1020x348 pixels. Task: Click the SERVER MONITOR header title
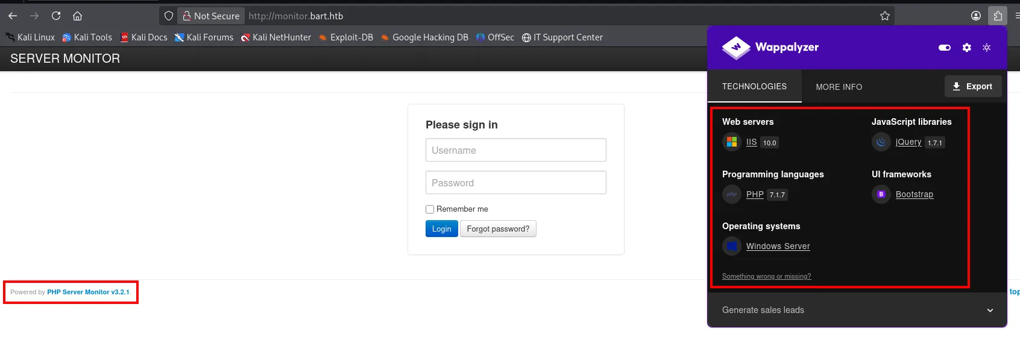click(65, 59)
